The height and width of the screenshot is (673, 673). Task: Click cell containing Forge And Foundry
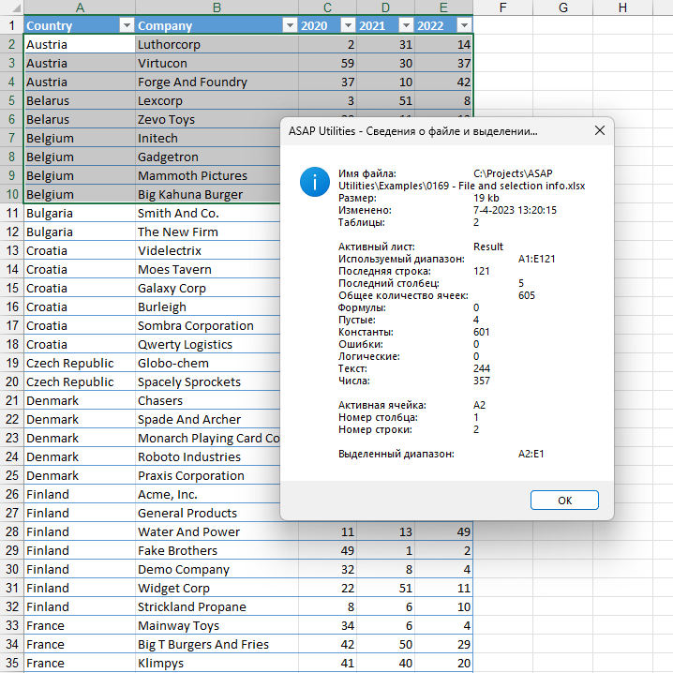[217, 82]
